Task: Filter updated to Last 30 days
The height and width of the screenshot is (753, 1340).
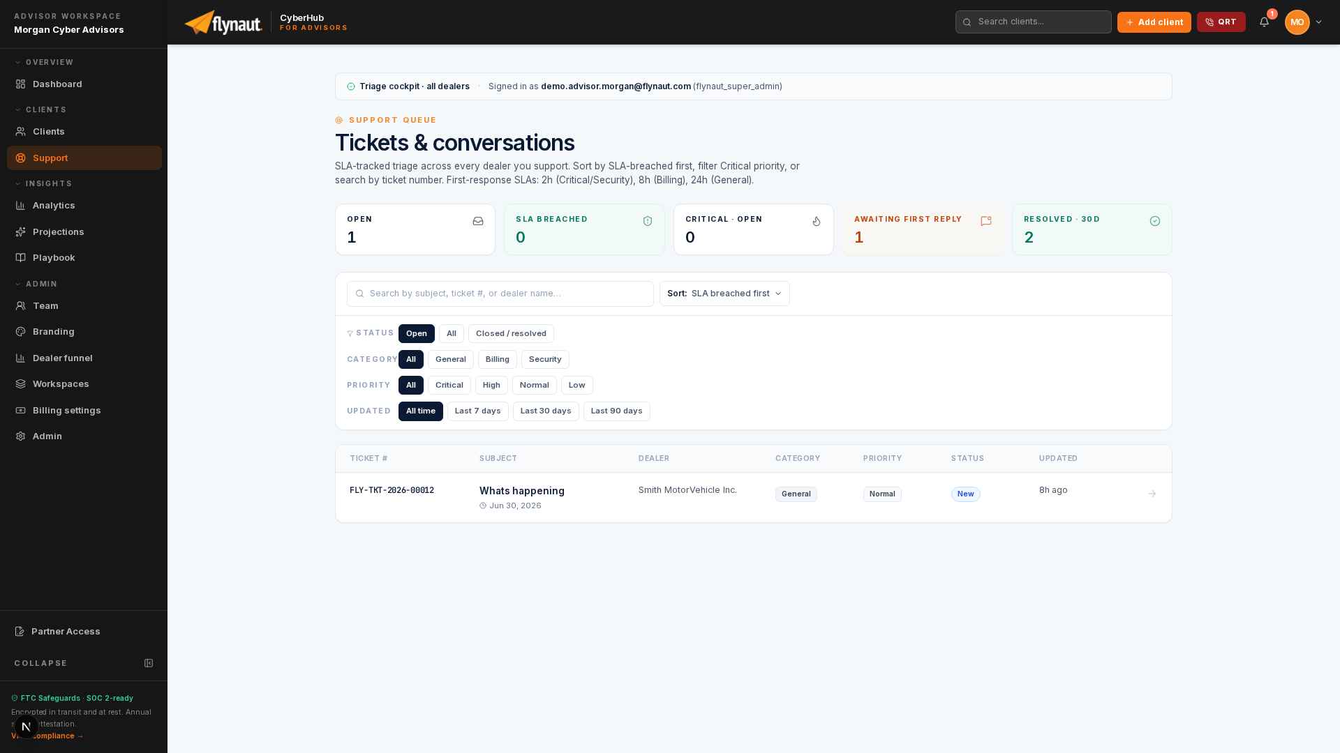Action: coord(546,411)
